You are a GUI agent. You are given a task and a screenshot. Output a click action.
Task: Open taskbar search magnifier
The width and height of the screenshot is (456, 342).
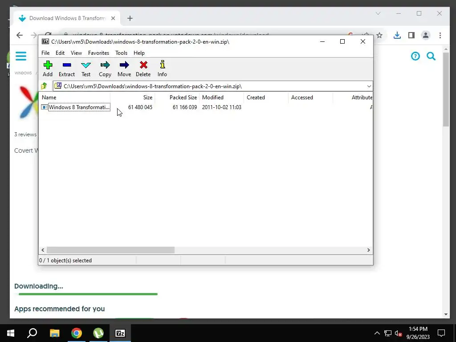click(x=32, y=333)
